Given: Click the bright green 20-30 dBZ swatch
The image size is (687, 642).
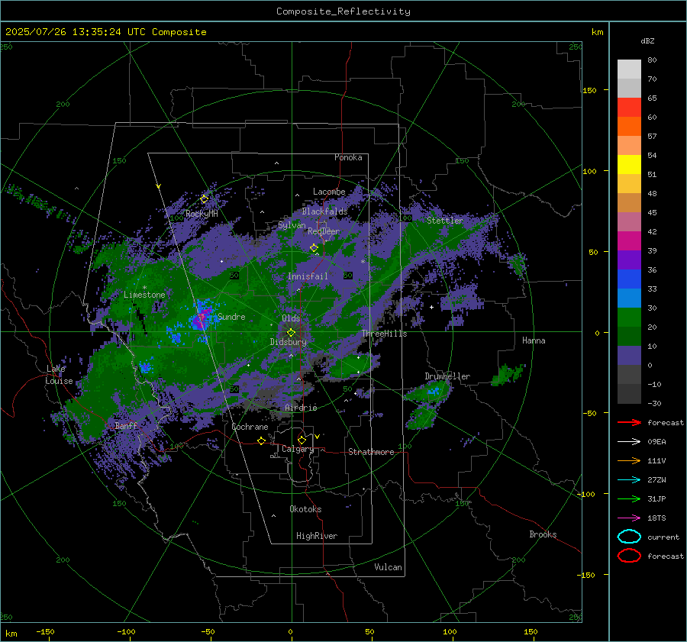Looking at the screenshot, I should point(629,318).
